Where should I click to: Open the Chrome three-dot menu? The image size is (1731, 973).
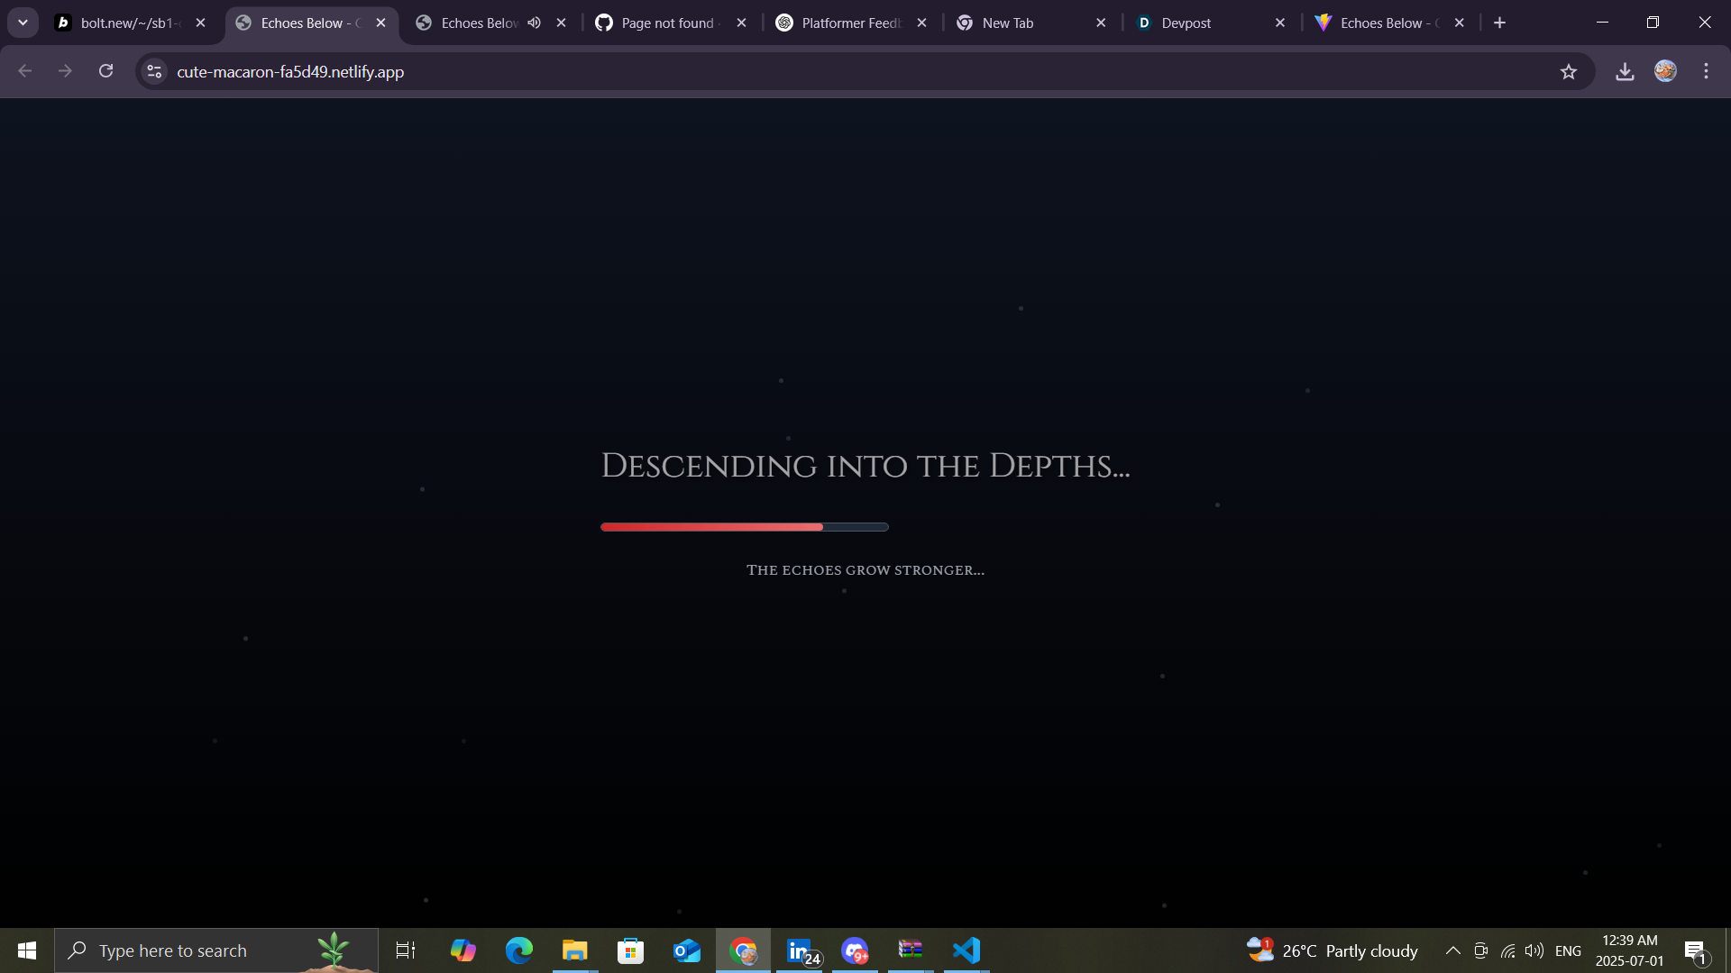coord(1706,71)
